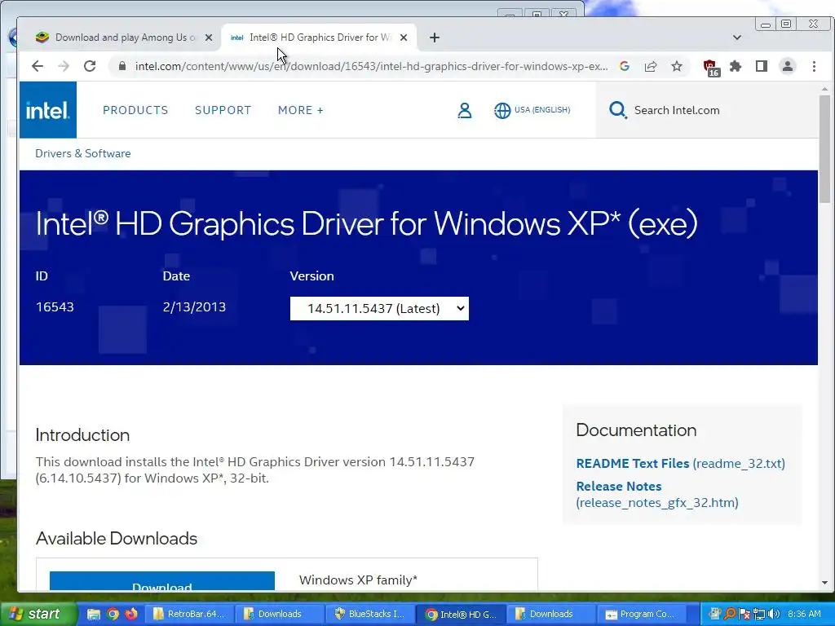This screenshot has height=626, width=835.
Task: Click the Intel logo
Action: (48, 110)
